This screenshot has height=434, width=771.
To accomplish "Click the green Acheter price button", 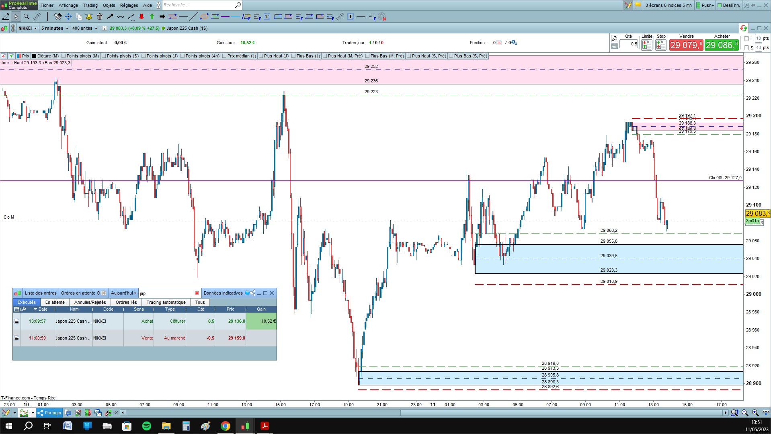I will pos(722,45).
